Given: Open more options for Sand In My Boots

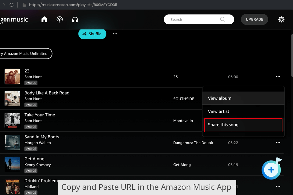Looking at the screenshot, I should pyautogui.click(x=278, y=142).
